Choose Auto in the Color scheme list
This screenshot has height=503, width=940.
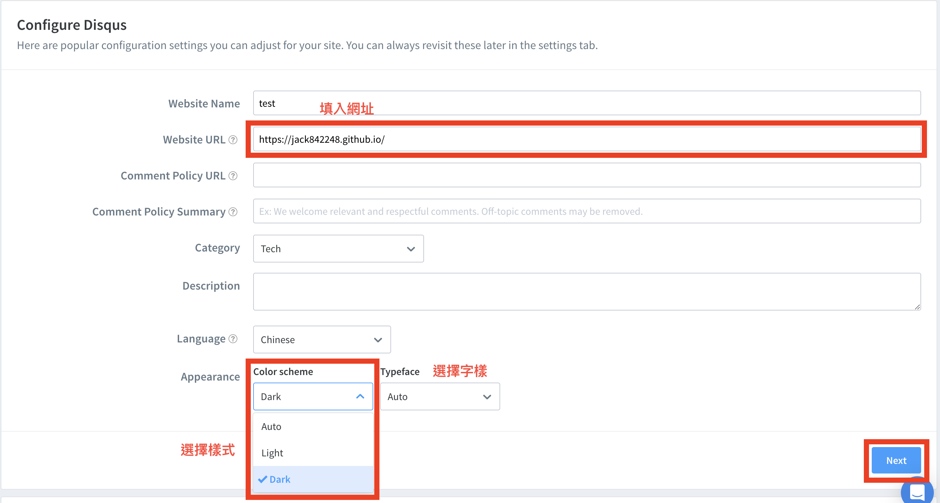313,426
